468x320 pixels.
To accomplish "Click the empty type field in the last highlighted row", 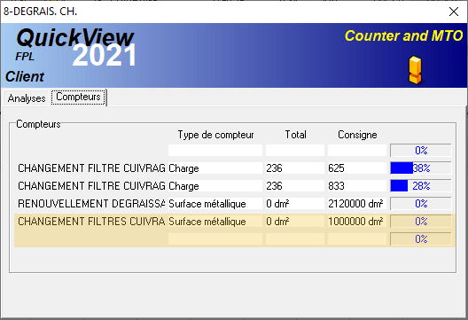I will pyautogui.click(x=215, y=239).
